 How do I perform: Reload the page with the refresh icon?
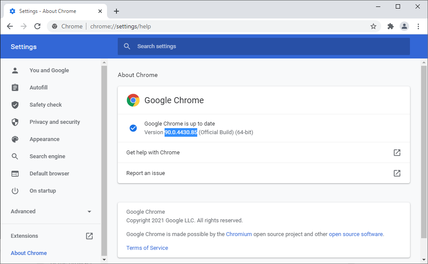point(37,26)
